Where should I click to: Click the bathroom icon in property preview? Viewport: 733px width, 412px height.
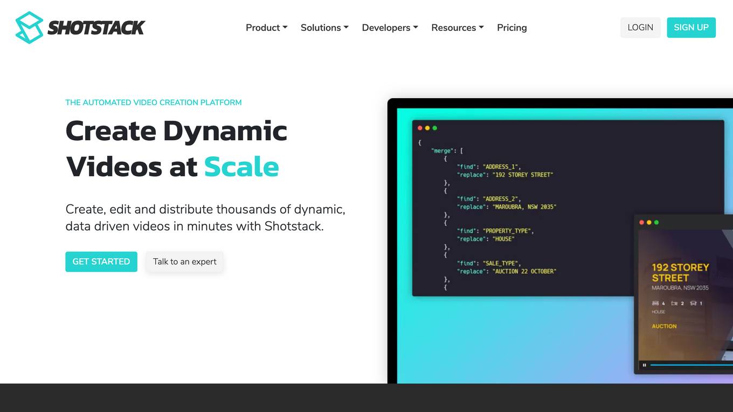(x=674, y=303)
